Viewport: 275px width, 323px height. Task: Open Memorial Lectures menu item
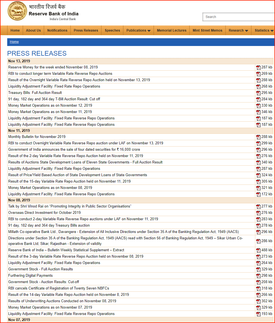[172, 30]
